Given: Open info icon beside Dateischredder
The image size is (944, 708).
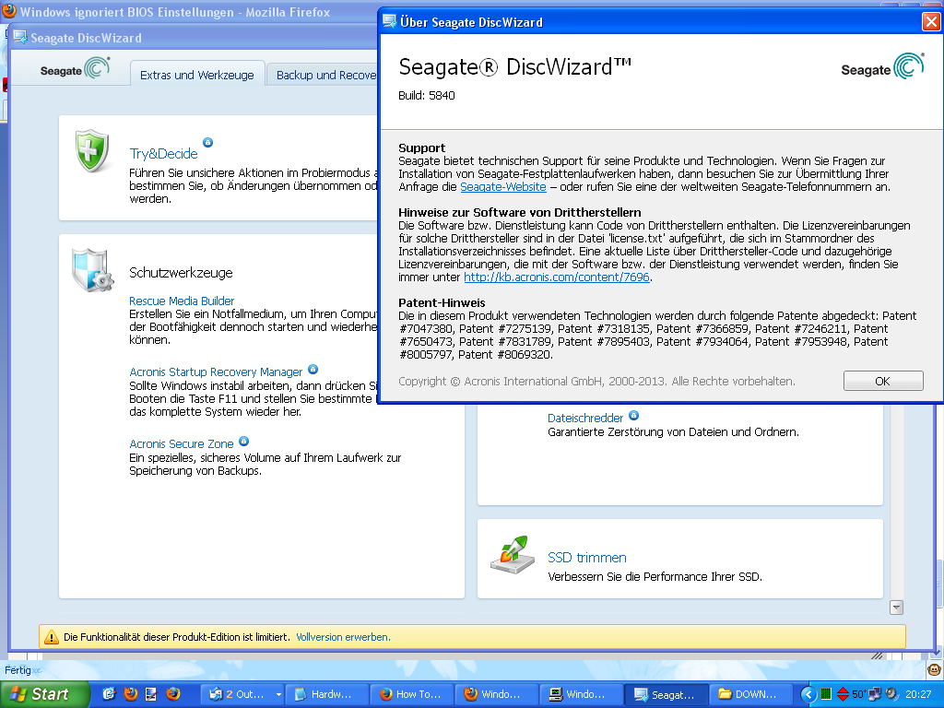Looking at the screenshot, I should tap(634, 416).
